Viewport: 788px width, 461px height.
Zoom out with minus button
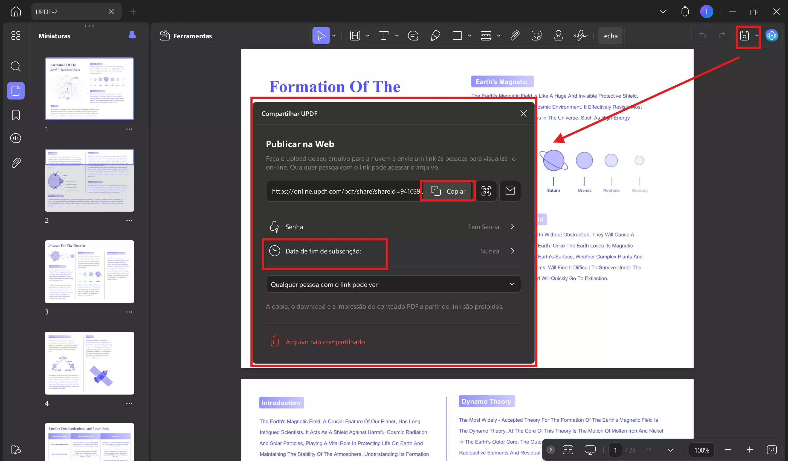(x=727, y=450)
